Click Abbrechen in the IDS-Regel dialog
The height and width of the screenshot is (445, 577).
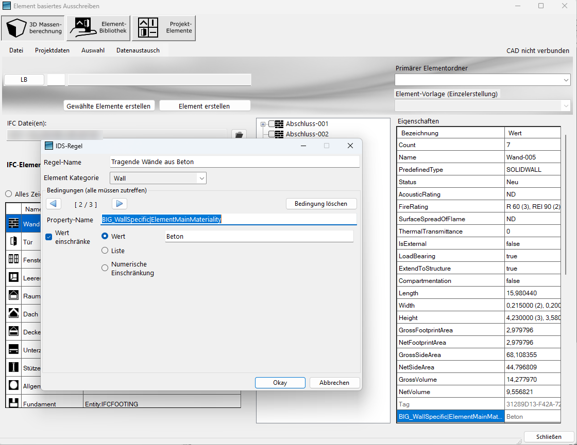(334, 383)
